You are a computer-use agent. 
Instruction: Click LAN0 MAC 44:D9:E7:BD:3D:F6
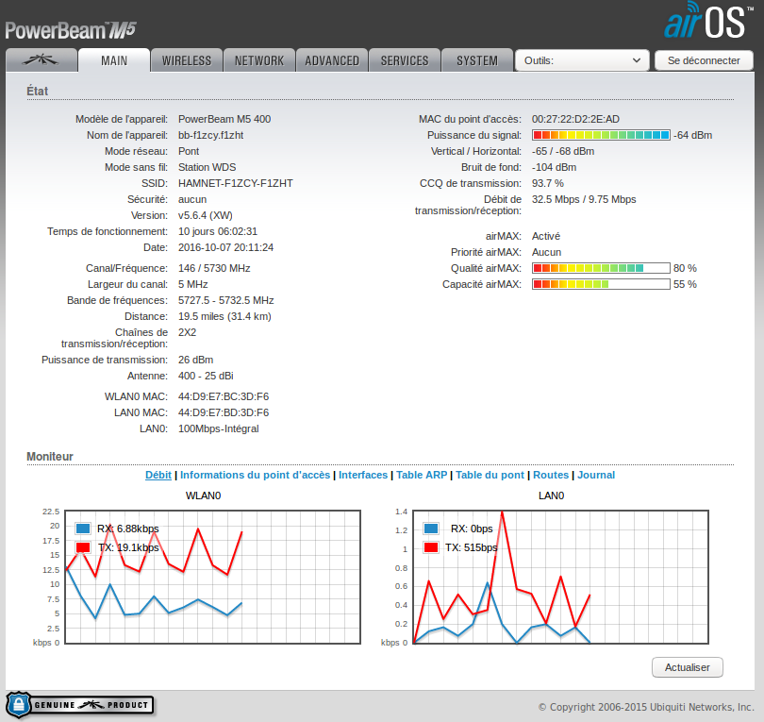224,412
